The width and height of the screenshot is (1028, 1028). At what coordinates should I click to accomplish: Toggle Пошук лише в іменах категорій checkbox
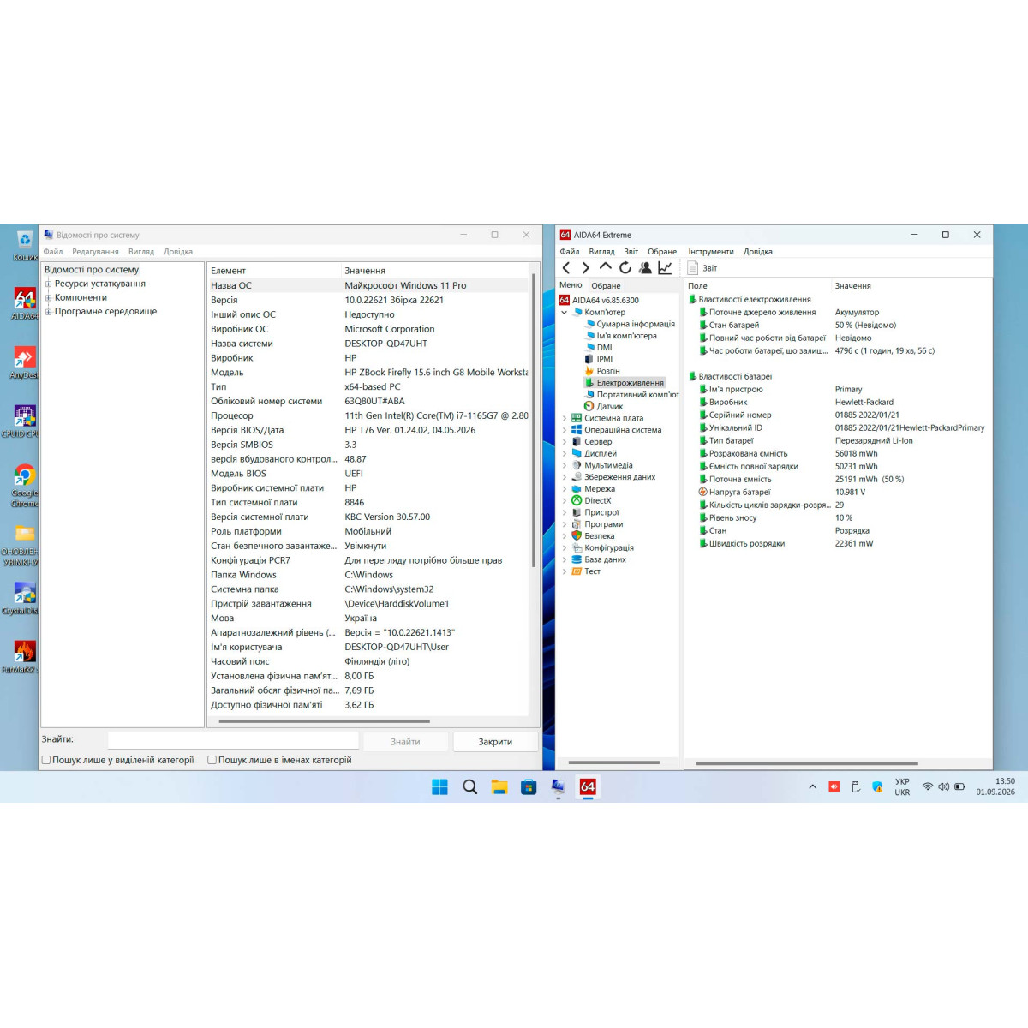click(212, 760)
